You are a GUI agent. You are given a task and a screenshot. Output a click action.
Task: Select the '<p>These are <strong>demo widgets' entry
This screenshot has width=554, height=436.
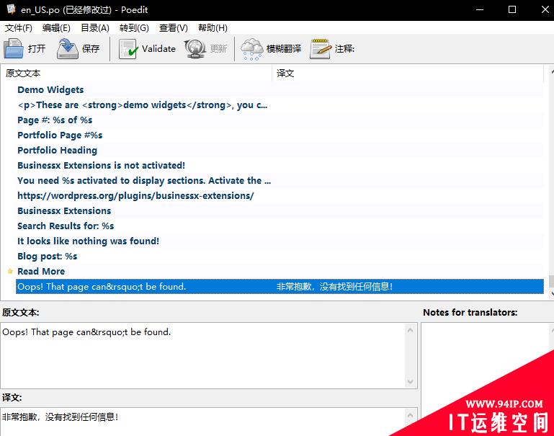coord(280,105)
